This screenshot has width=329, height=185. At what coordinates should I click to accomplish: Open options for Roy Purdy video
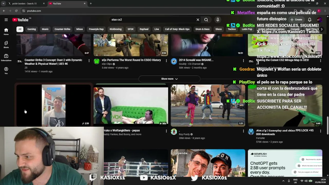click(x=243, y=131)
